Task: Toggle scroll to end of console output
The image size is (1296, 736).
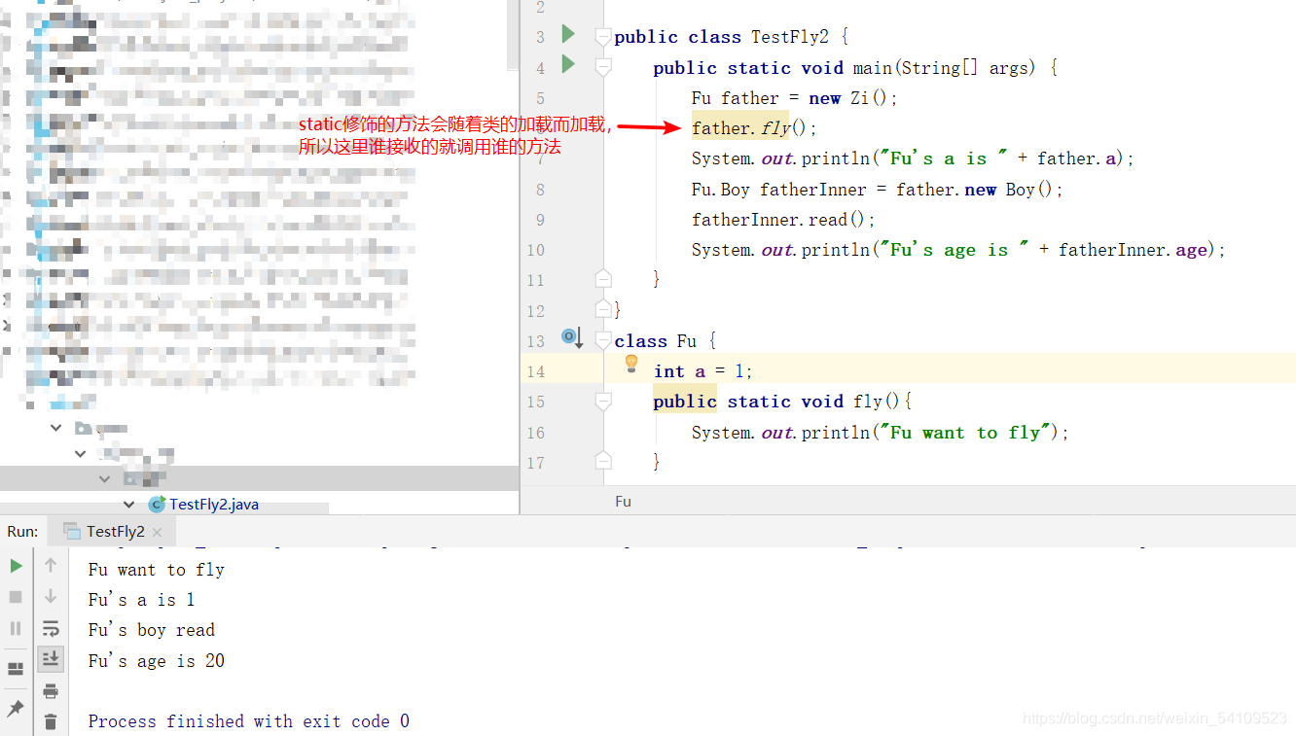Action: click(x=51, y=659)
